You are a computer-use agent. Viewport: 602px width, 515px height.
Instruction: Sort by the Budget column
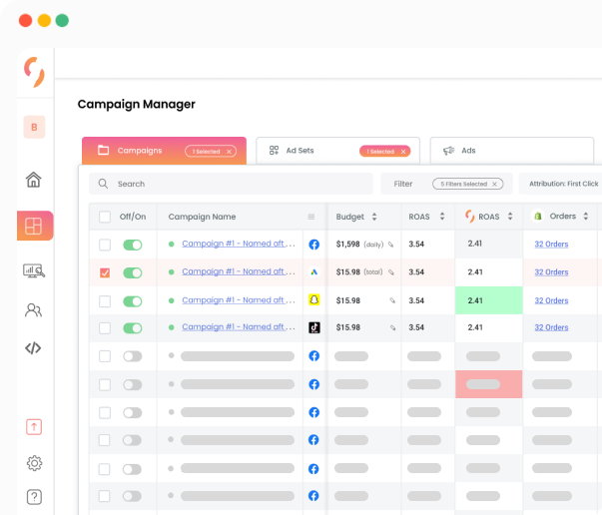pyautogui.click(x=374, y=217)
